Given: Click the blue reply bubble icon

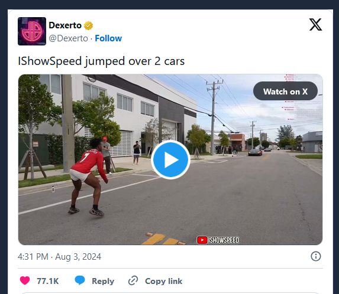Looking at the screenshot, I should pos(80,280).
